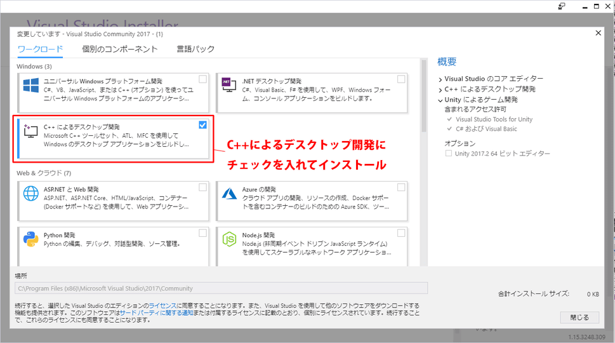Collapse Unity によるゲーム開発 summary section
Viewport: 615px width, 343px height.
coord(440,100)
